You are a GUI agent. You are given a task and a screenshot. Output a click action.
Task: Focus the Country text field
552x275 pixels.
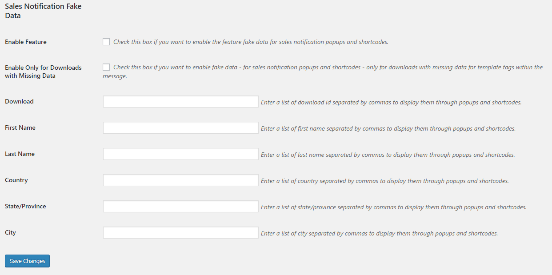point(181,180)
